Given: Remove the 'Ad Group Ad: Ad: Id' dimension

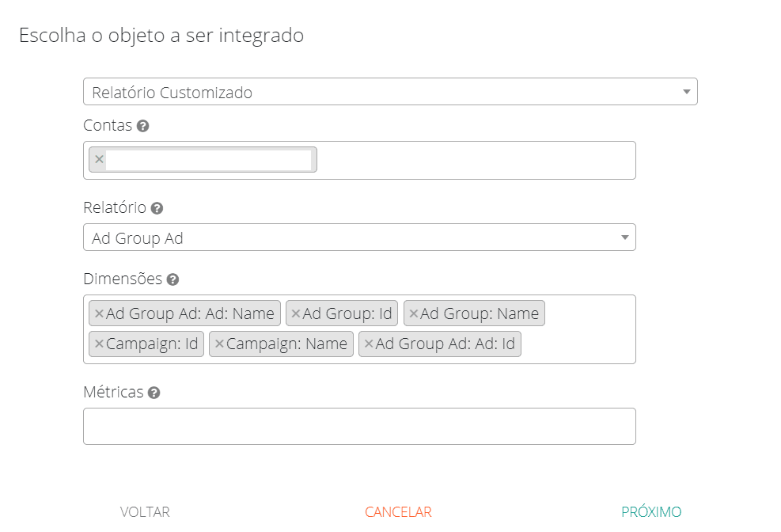Looking at the screenshot, I should tap(368, 344).
